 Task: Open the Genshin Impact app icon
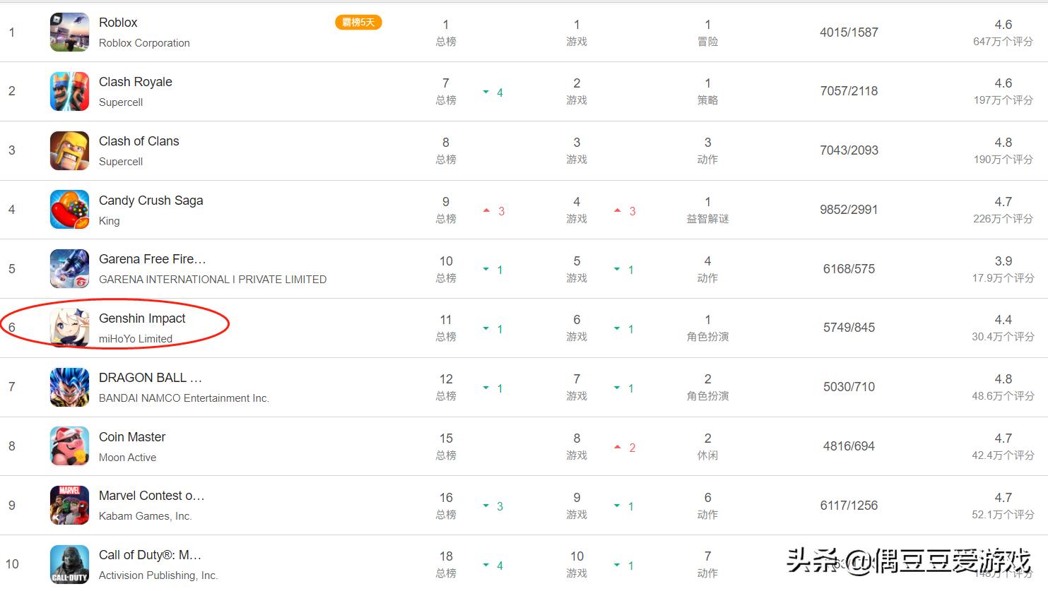click(x=69, y=328)
